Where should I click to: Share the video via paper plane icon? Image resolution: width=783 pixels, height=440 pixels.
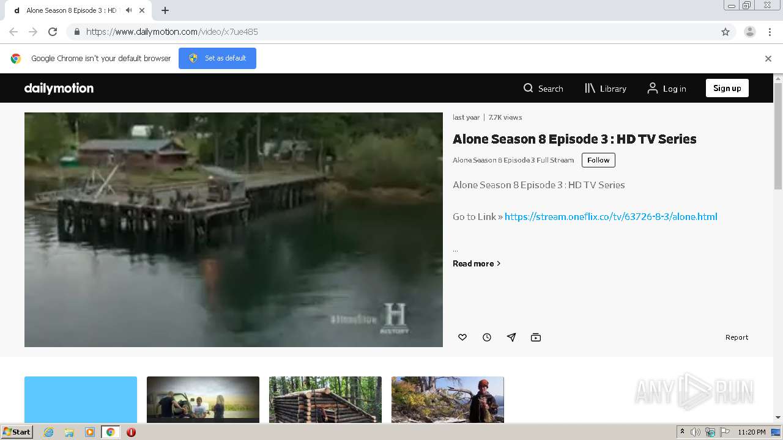click(x=511, y=337)
